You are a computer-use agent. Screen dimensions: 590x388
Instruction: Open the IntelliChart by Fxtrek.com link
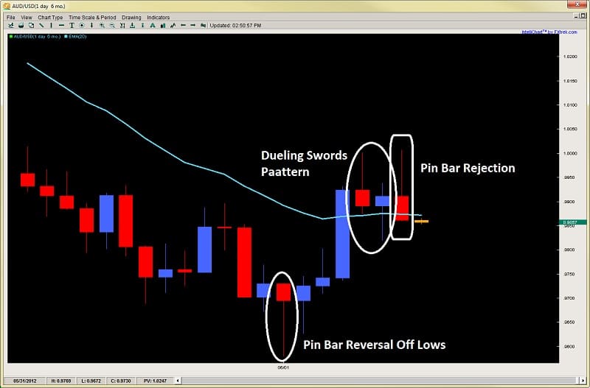click(549, 32)
